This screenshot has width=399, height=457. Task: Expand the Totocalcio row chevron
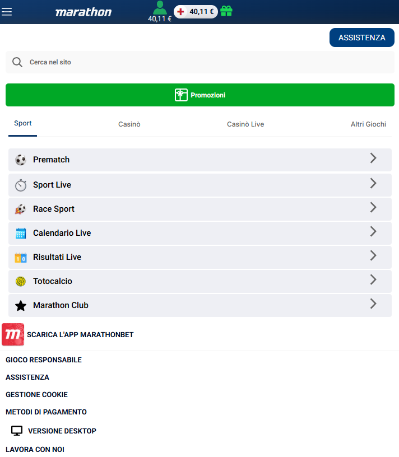point(373,279)
